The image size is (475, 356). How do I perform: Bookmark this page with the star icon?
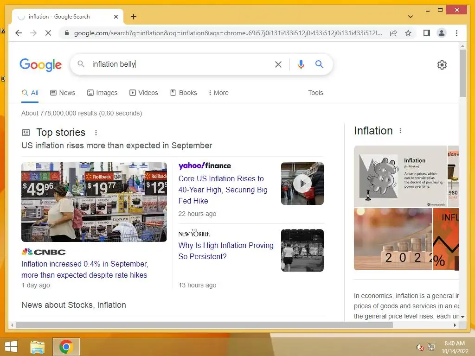click(408, 33)
